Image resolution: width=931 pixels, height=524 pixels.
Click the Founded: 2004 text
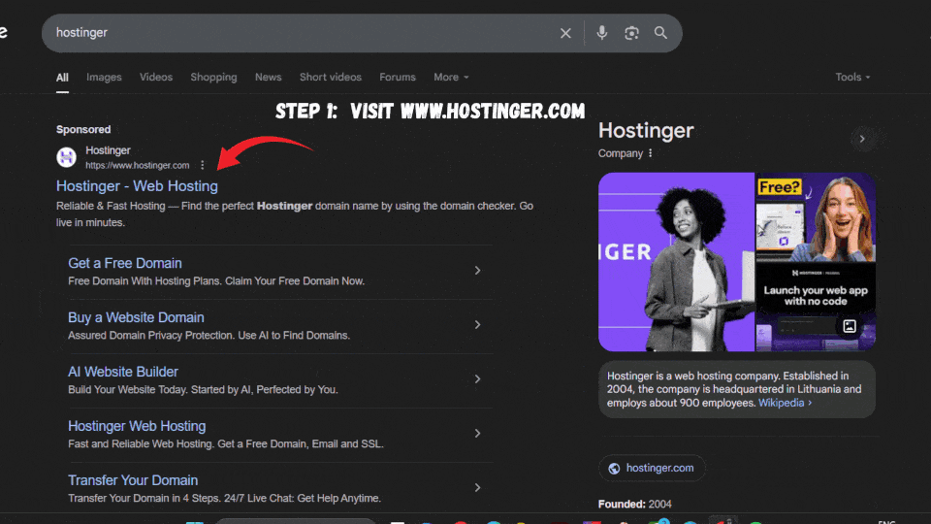tap(634, 505)
